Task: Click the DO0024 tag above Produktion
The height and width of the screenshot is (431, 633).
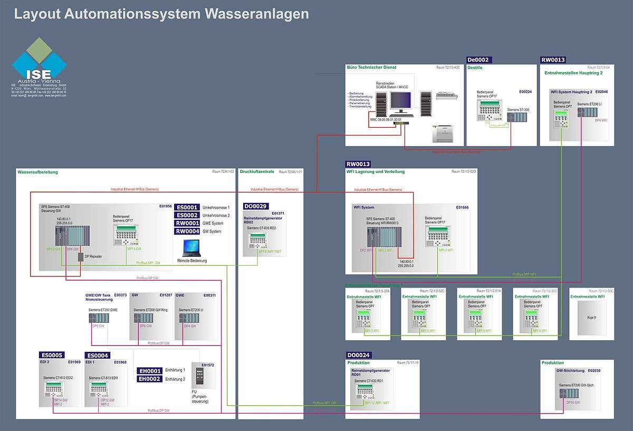Action: pos(359,355)
